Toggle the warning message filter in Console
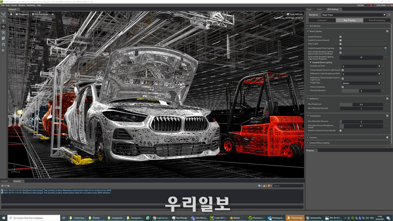393x221 pixels. (x=265, y=186)
